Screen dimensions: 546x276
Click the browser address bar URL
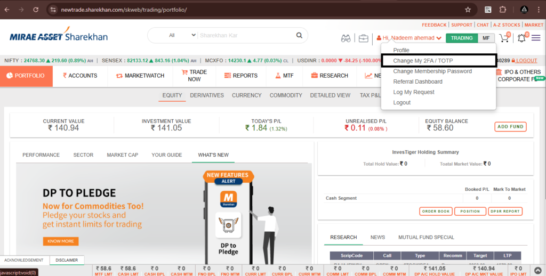tap(124, 10)
